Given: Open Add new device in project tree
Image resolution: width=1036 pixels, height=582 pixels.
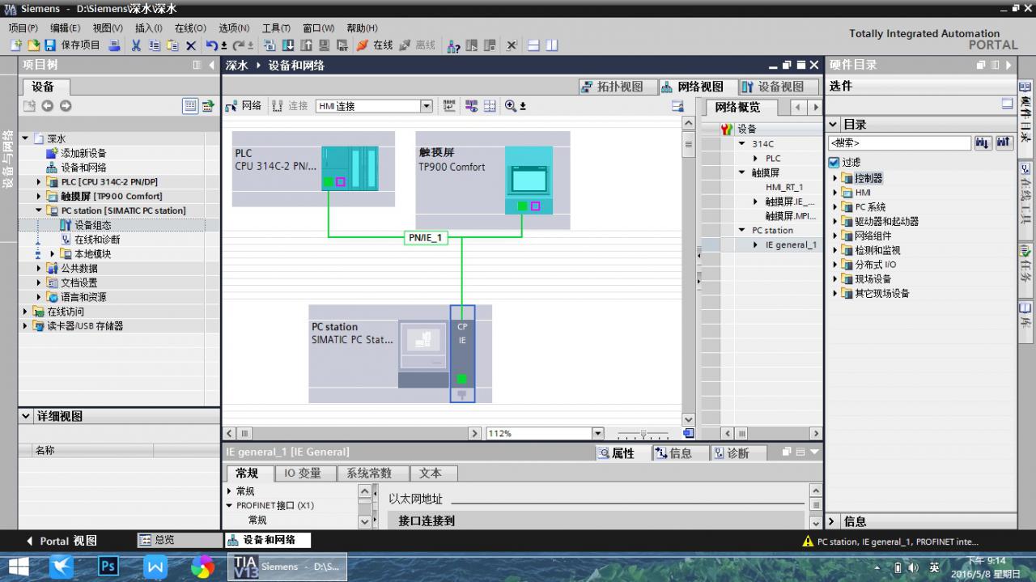Looking at the screenshot, I should 75,153.
